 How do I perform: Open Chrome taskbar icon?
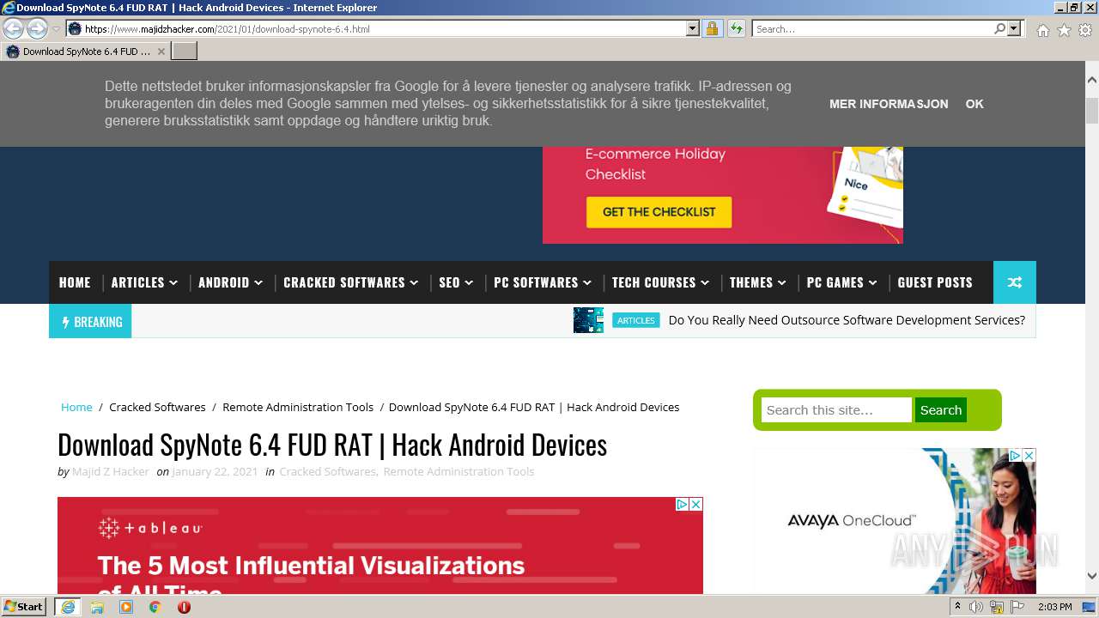(x=155, y=607)
